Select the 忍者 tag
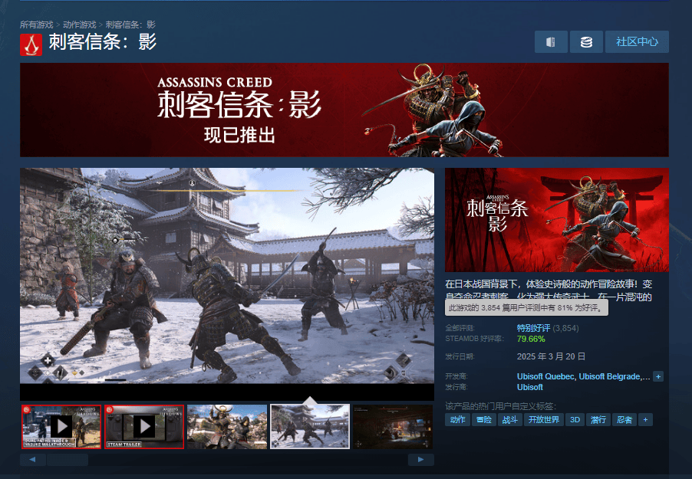This screenshot has height=479, width=692. [x=624, y=420]
